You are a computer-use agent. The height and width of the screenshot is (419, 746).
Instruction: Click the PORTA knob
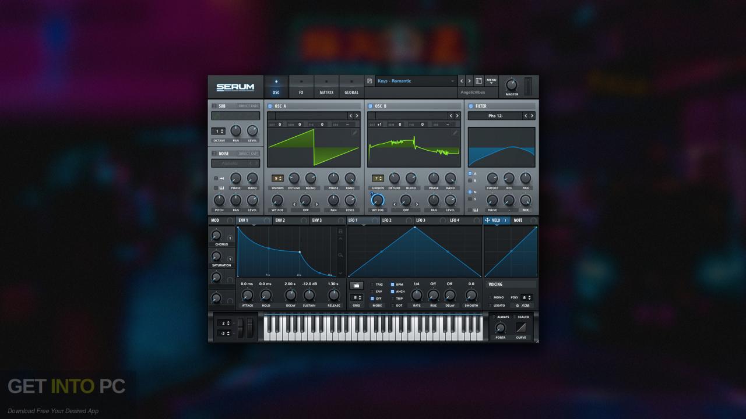(x=500, y=328)
